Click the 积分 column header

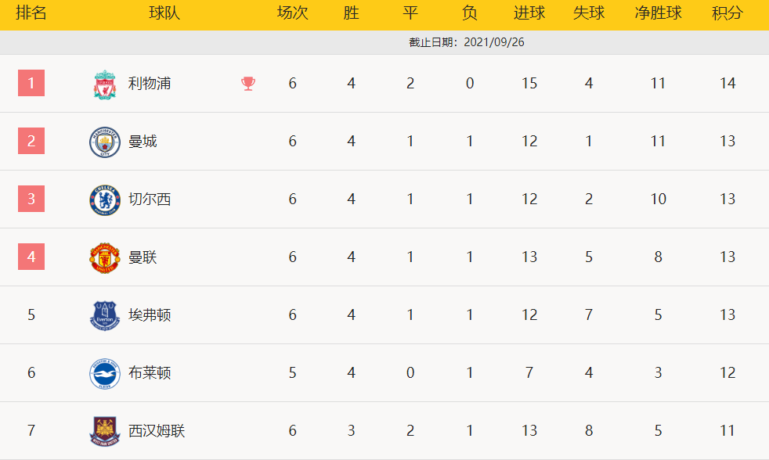click(x=727, y=14)
